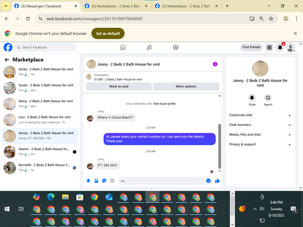303x227 pixels.
Task: Open View buyer profile link
Action: 164,104
